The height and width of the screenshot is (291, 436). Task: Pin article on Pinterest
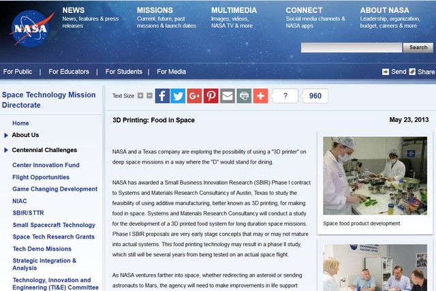211,96
